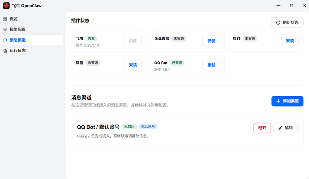Viewport: 309px width, 179px height.
Task: Close the OpenClaw window
Action: click(305, 6)
